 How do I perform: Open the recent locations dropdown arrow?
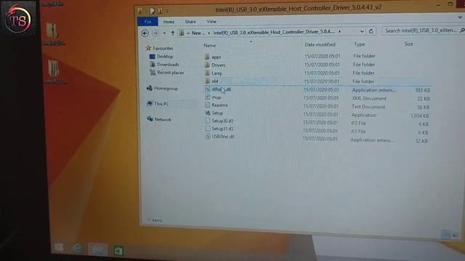(x=164, y=33)
